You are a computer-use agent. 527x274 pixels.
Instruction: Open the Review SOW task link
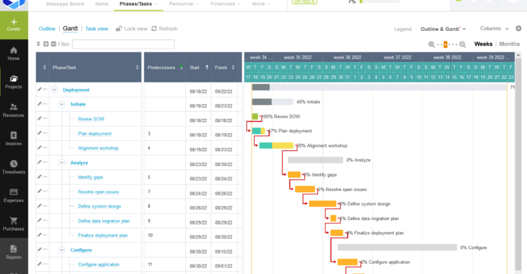click(x=91, y=119)
